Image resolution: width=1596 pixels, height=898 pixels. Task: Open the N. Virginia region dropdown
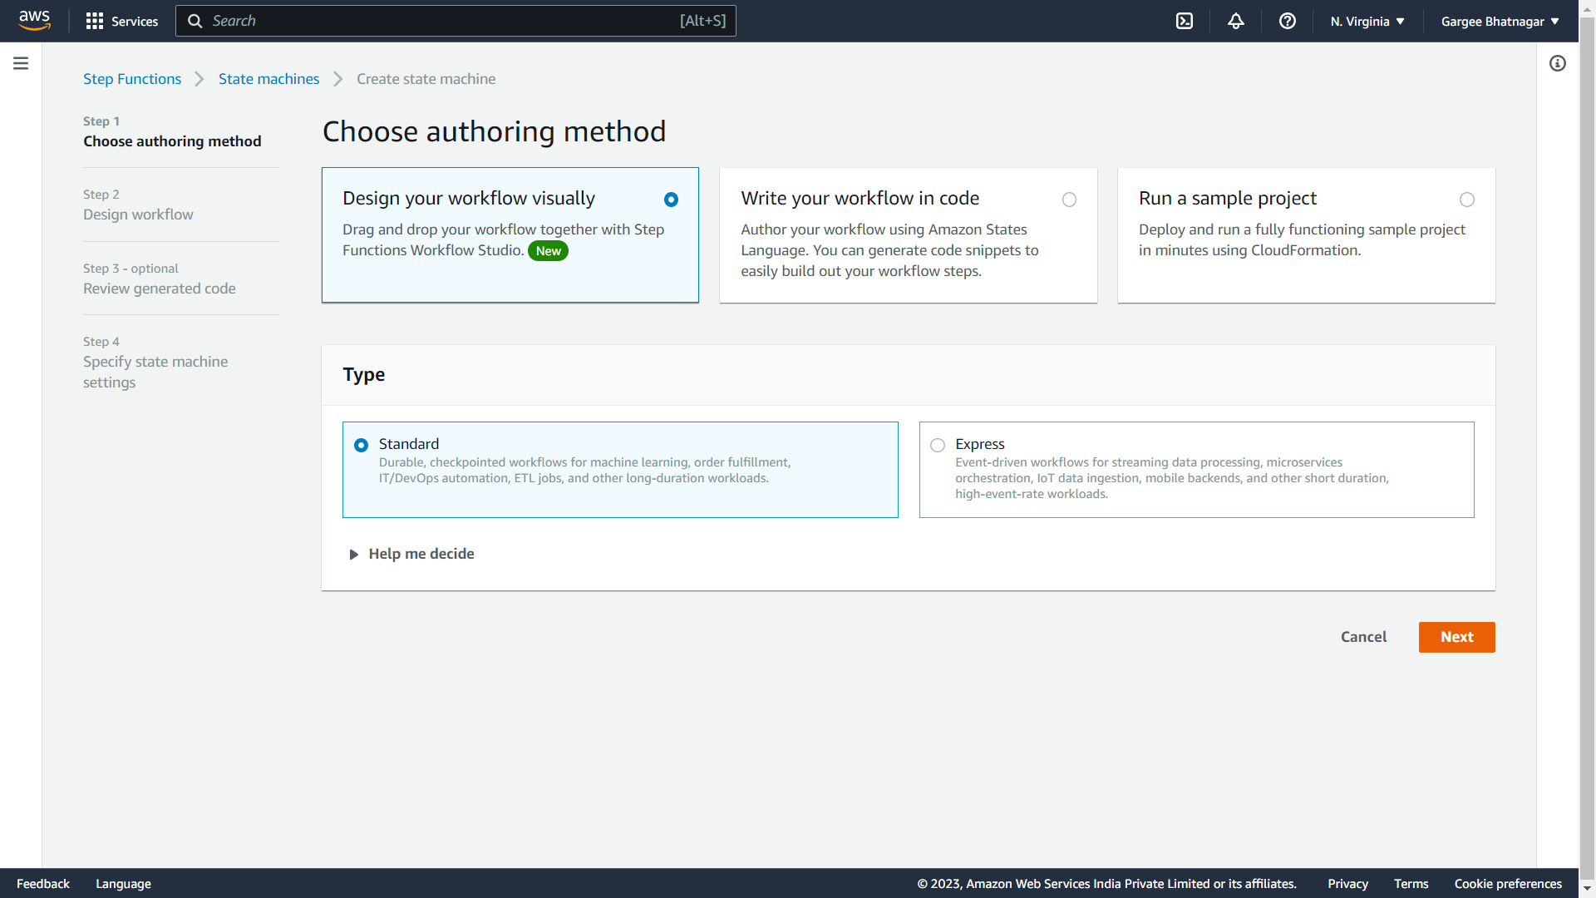[1367, 21]
